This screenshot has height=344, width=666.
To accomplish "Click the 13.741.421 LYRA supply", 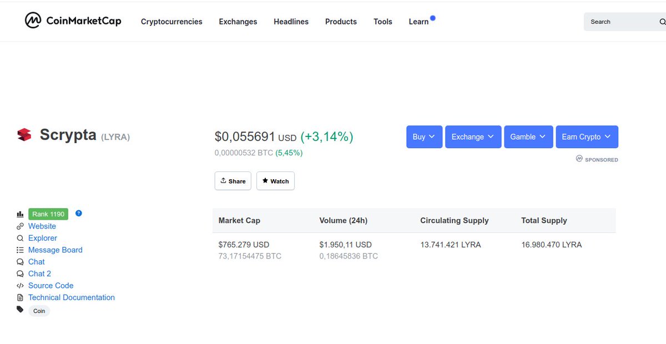I will (451, 245).
